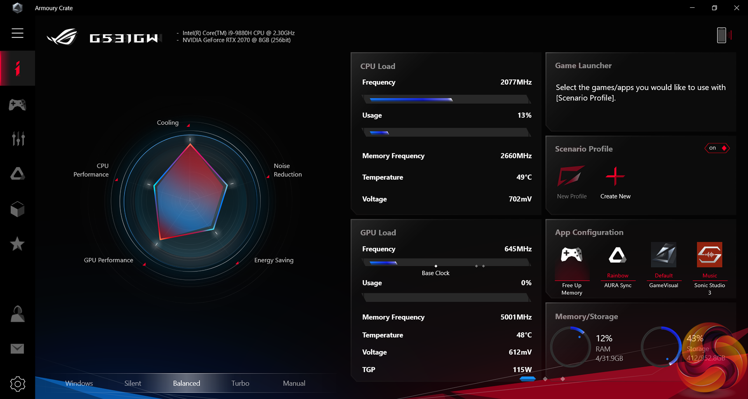Viewport: 748px width, 399px height.
Task: Switch to the Windows operating mode
Action: (79, 383)
